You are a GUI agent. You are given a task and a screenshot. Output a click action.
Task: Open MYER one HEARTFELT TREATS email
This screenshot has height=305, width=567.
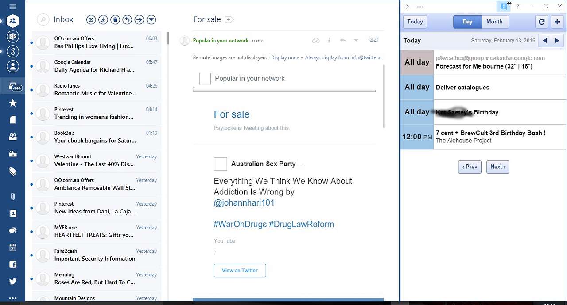[x=96, y=231]
